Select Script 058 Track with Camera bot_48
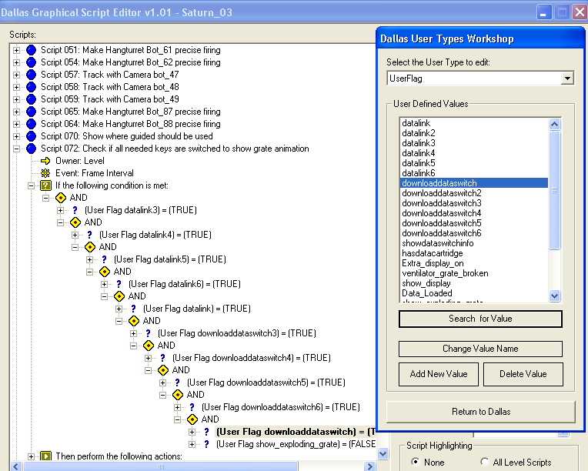This screenshot has width=588, height=471. click(109, 87)
